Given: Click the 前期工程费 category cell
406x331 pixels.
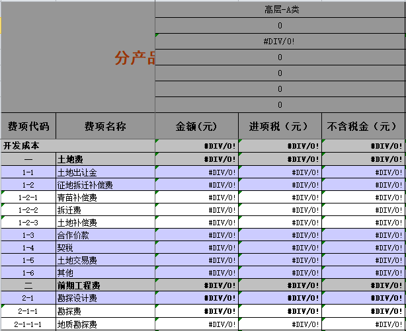Looking at the screenshot, I should [x=105, y=286].
